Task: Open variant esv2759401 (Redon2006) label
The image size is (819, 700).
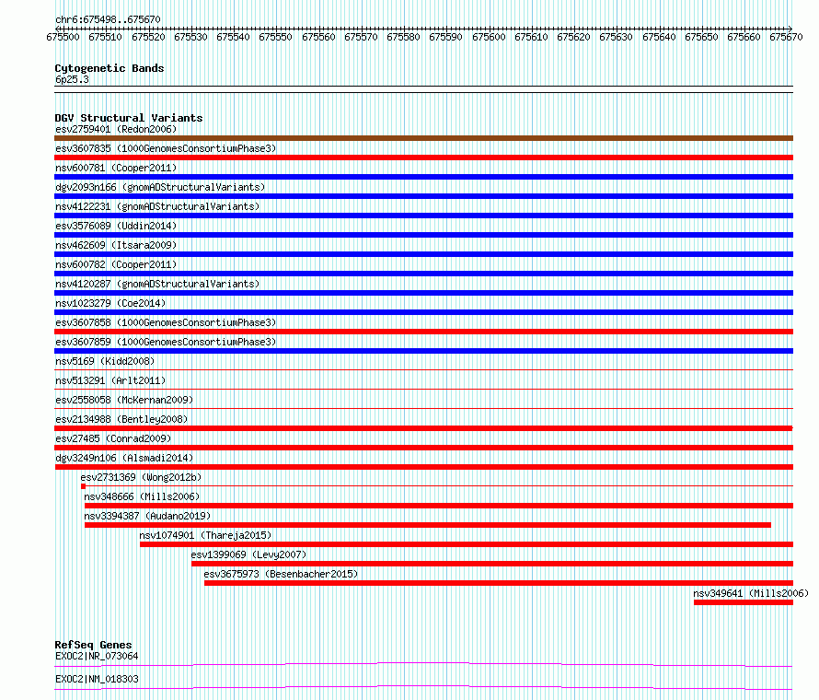Action: [116, 129]
